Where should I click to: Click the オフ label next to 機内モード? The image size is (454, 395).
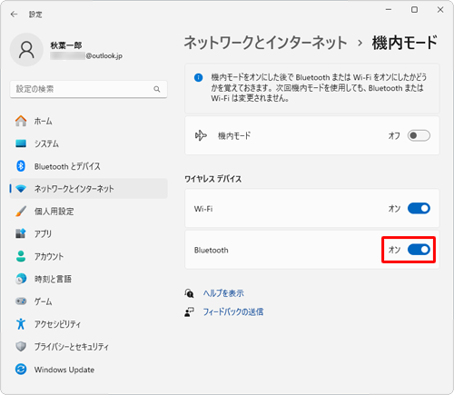point(394,135)
